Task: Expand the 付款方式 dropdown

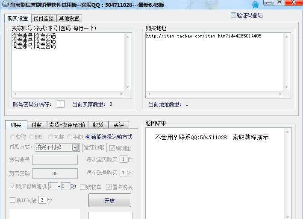Action: [76, 147]
